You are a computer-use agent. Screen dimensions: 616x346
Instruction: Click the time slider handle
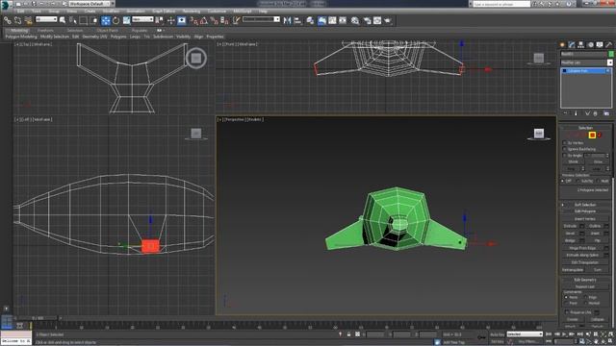pyautogui.click(x=38, y=318)
